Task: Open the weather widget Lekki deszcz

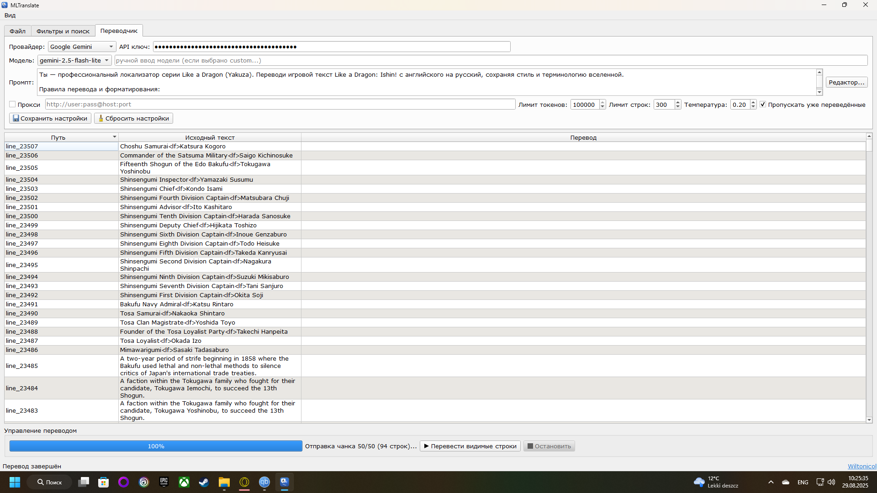Action: [x=716, y=482]
